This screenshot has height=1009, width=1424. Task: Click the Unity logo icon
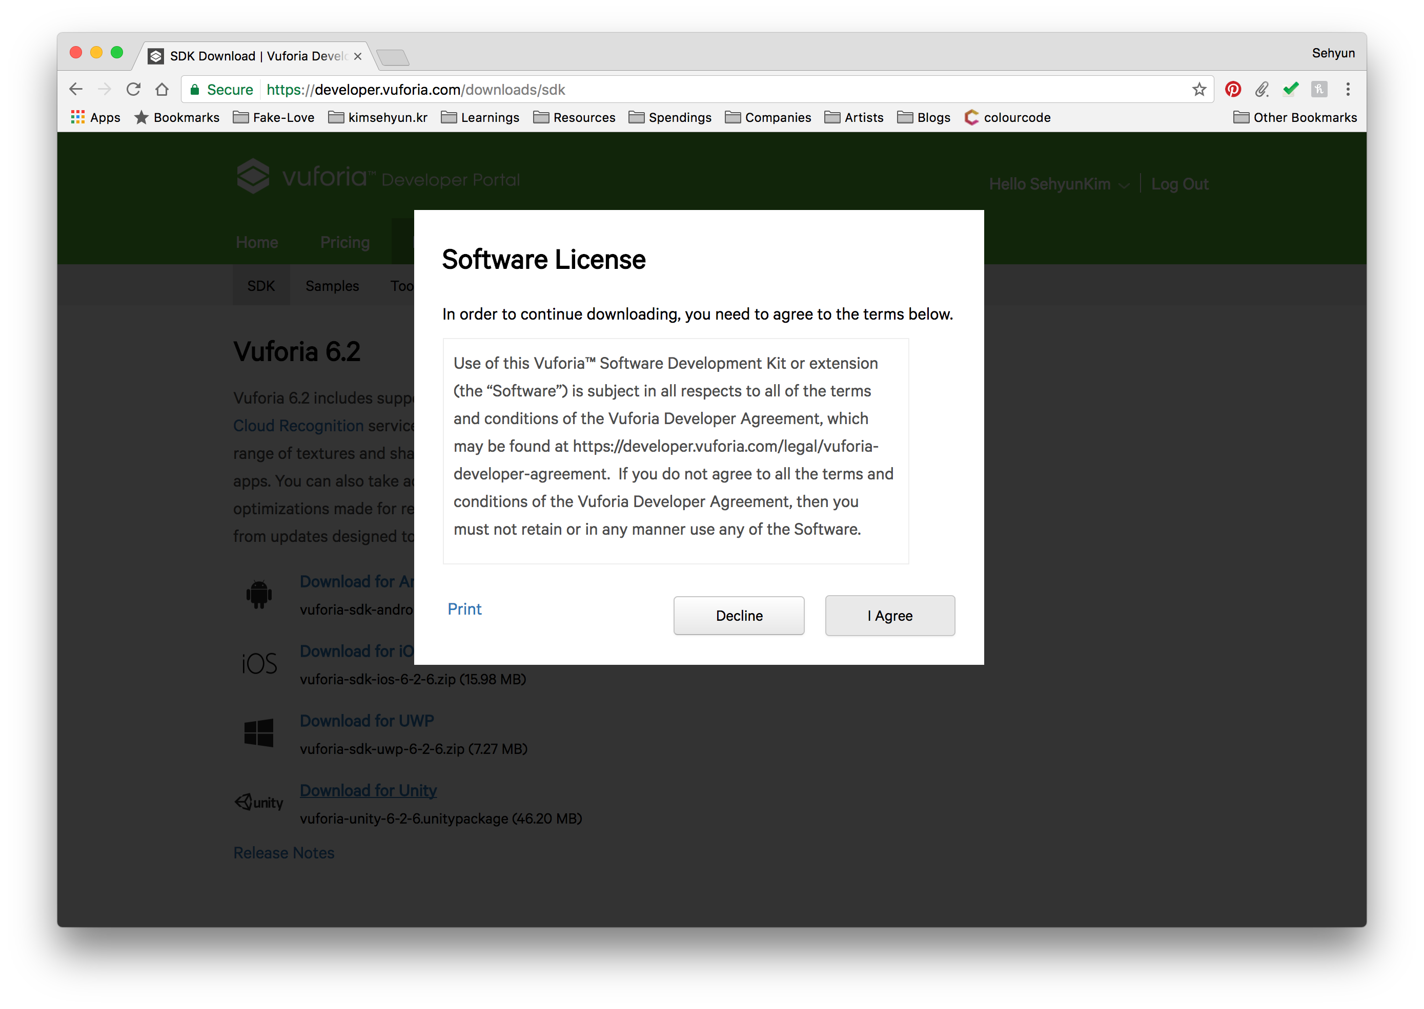click(259, 802)
